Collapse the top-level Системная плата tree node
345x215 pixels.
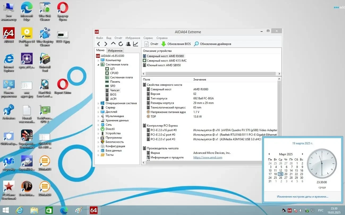pos(98,65)
